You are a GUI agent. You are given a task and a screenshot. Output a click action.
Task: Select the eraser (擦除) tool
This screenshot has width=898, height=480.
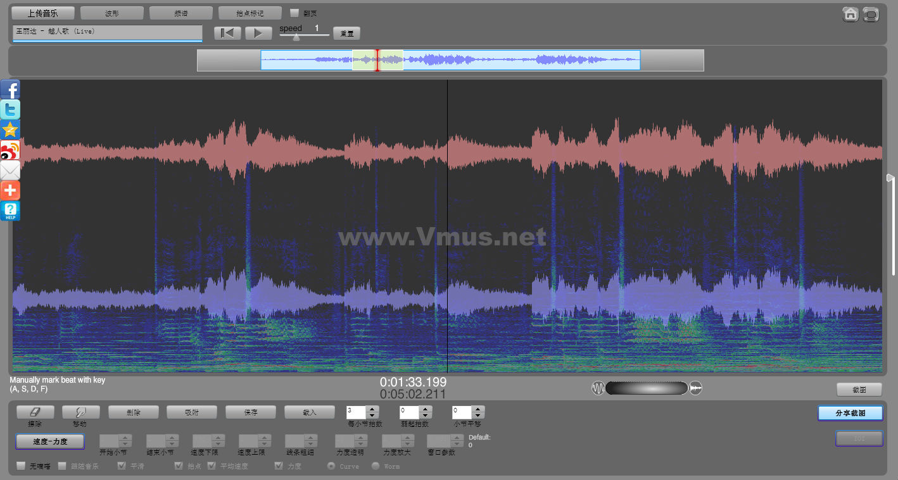(35, 412)
